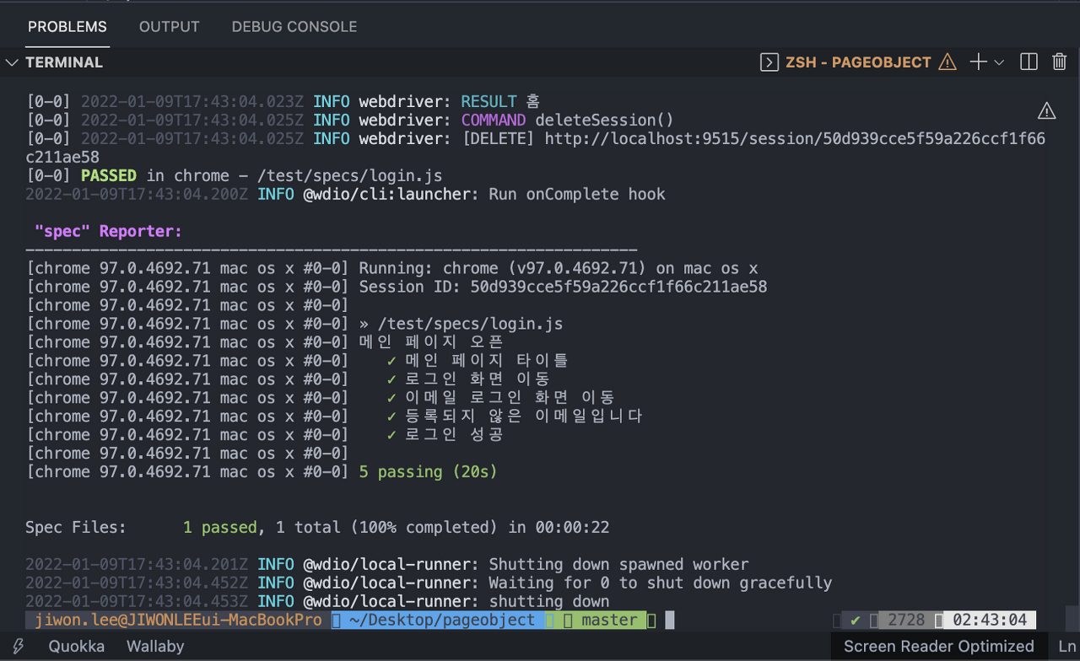Click the terminal shell icon beside ZSH - PAGEOBJECT
This screenshot has height=661, width=1080.
pos(769,62)
